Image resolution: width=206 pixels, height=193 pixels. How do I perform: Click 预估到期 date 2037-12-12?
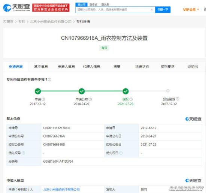pos(169,104)
